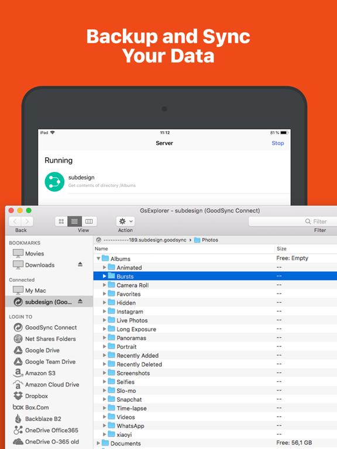Select the Videos folder row
Viewport: 337px width, 449px height.
215,417
